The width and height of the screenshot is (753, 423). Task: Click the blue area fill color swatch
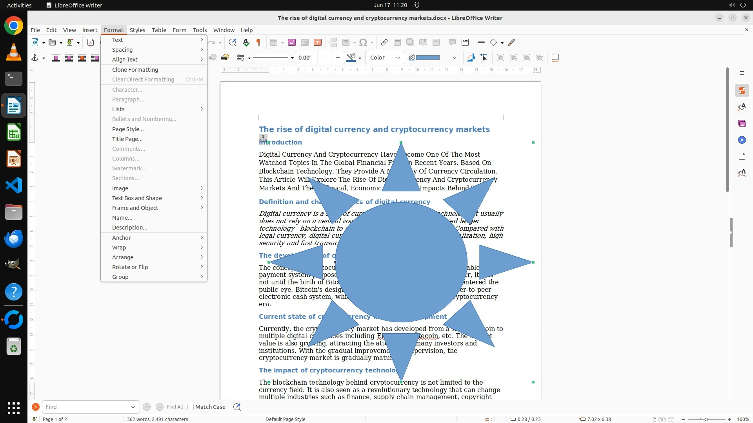pos(427,58)
